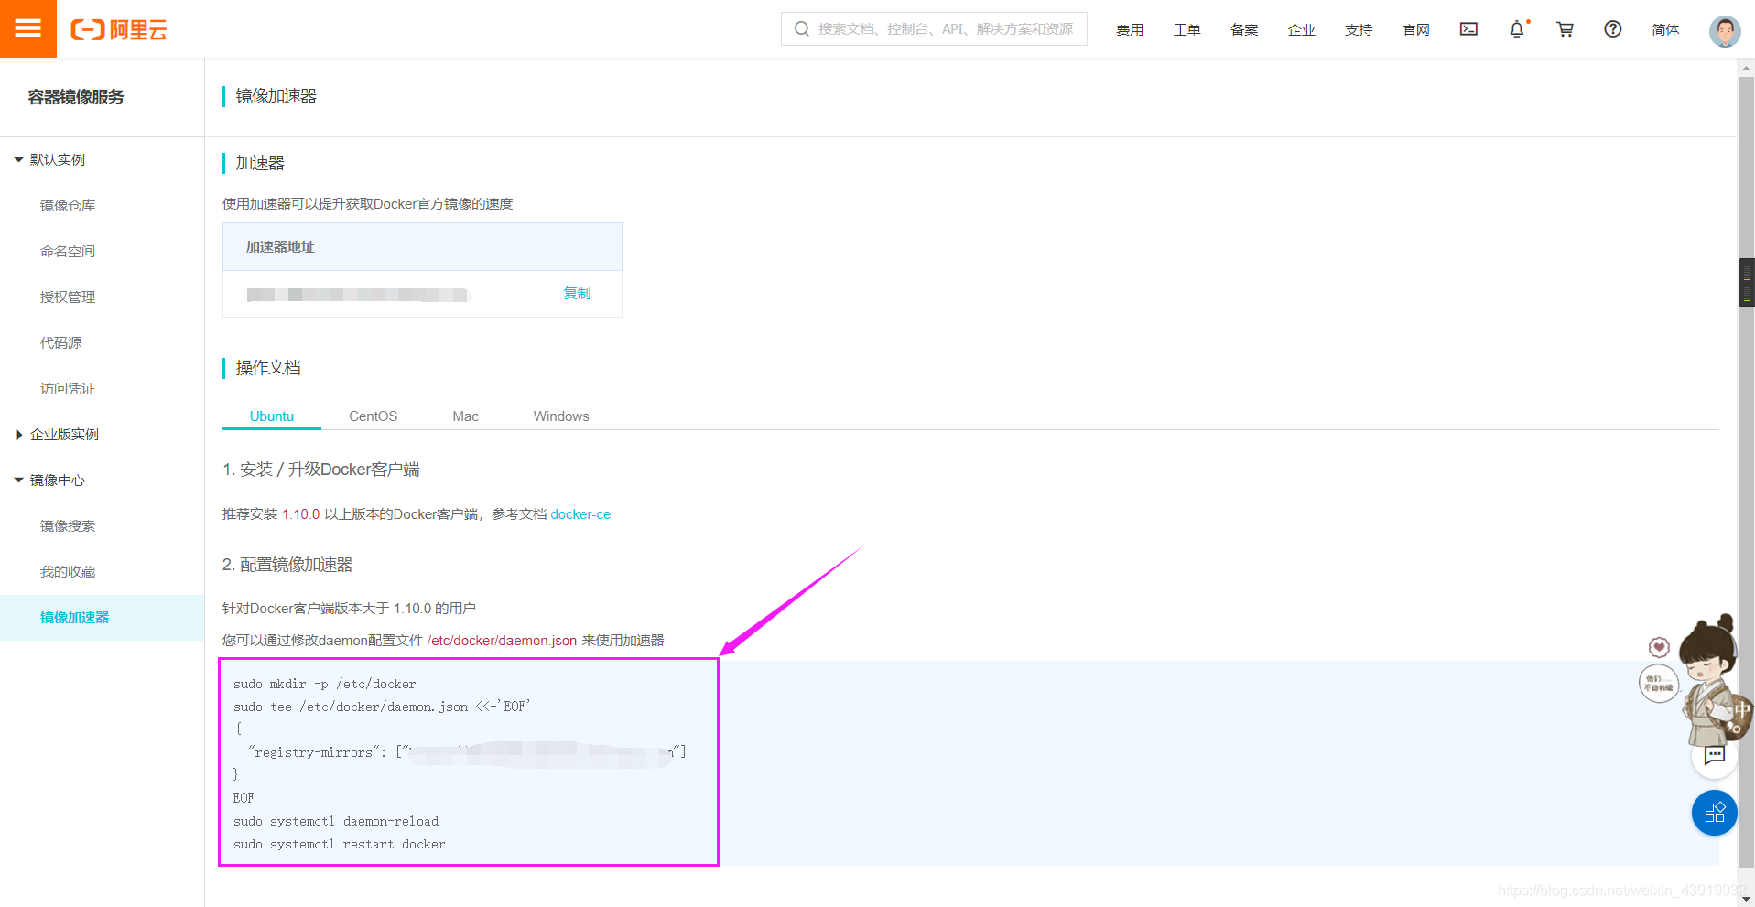Switch to the Mac tab

(x=465, y=416)
